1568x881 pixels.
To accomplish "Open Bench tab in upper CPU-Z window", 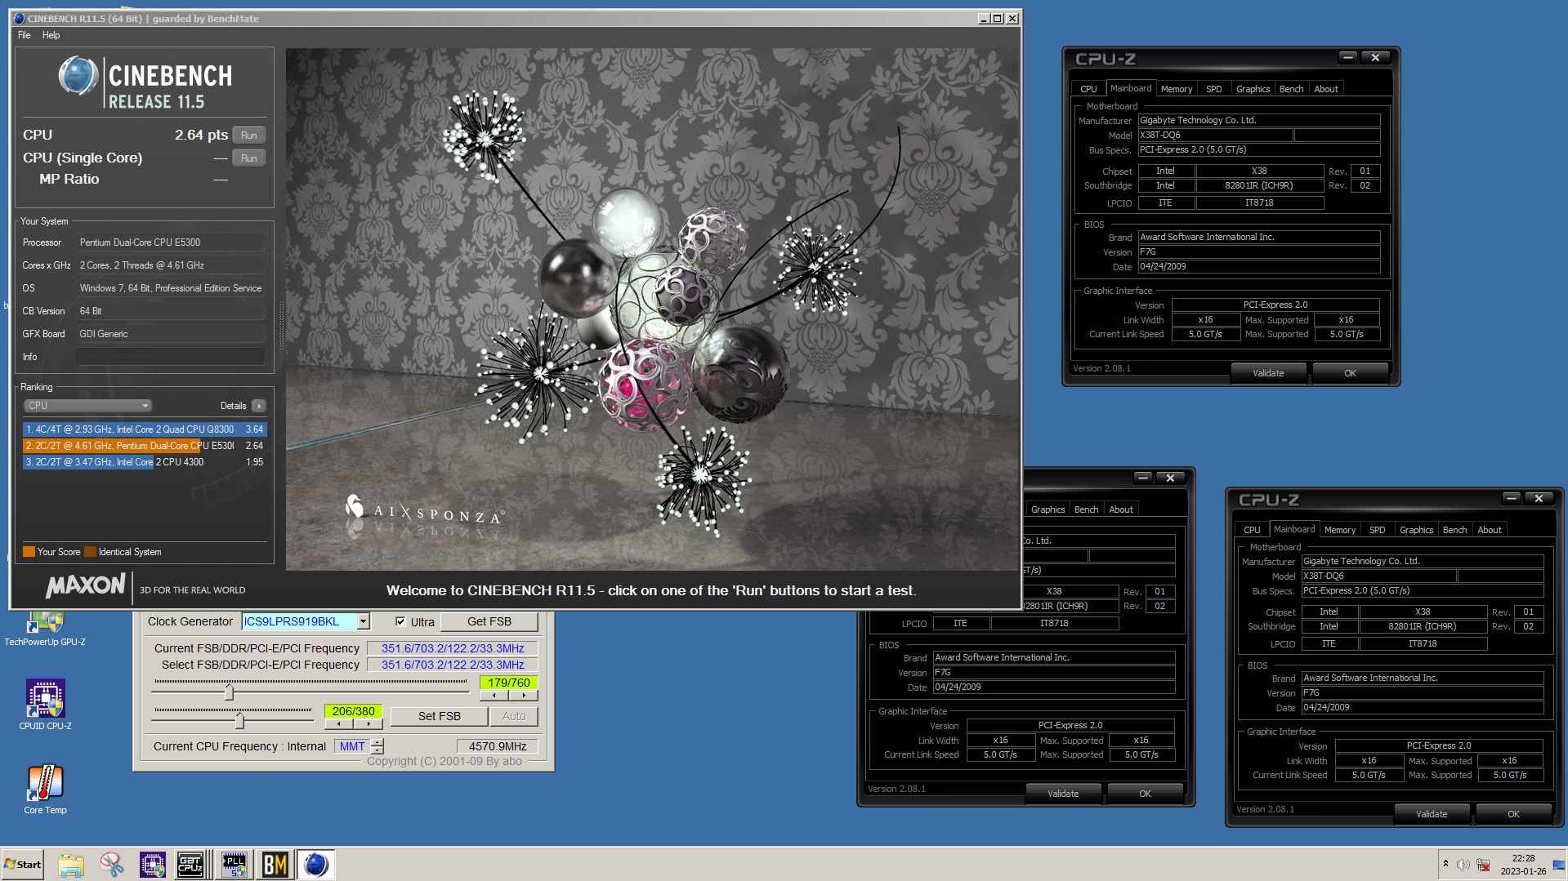I will pos(1291,89).
